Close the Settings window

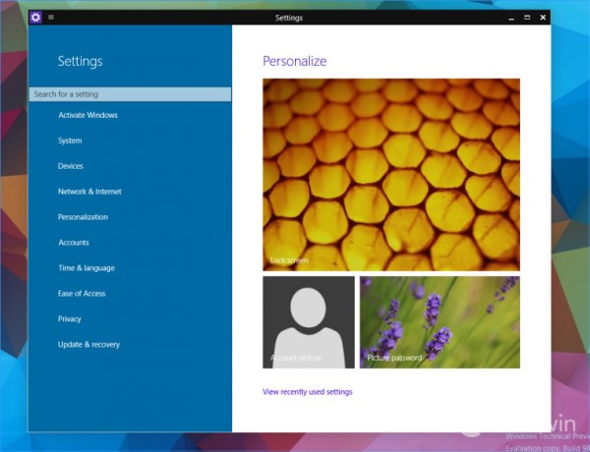tap(543, 18)
